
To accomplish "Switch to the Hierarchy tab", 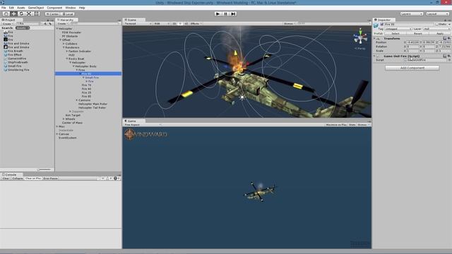I will click(67, 20).
